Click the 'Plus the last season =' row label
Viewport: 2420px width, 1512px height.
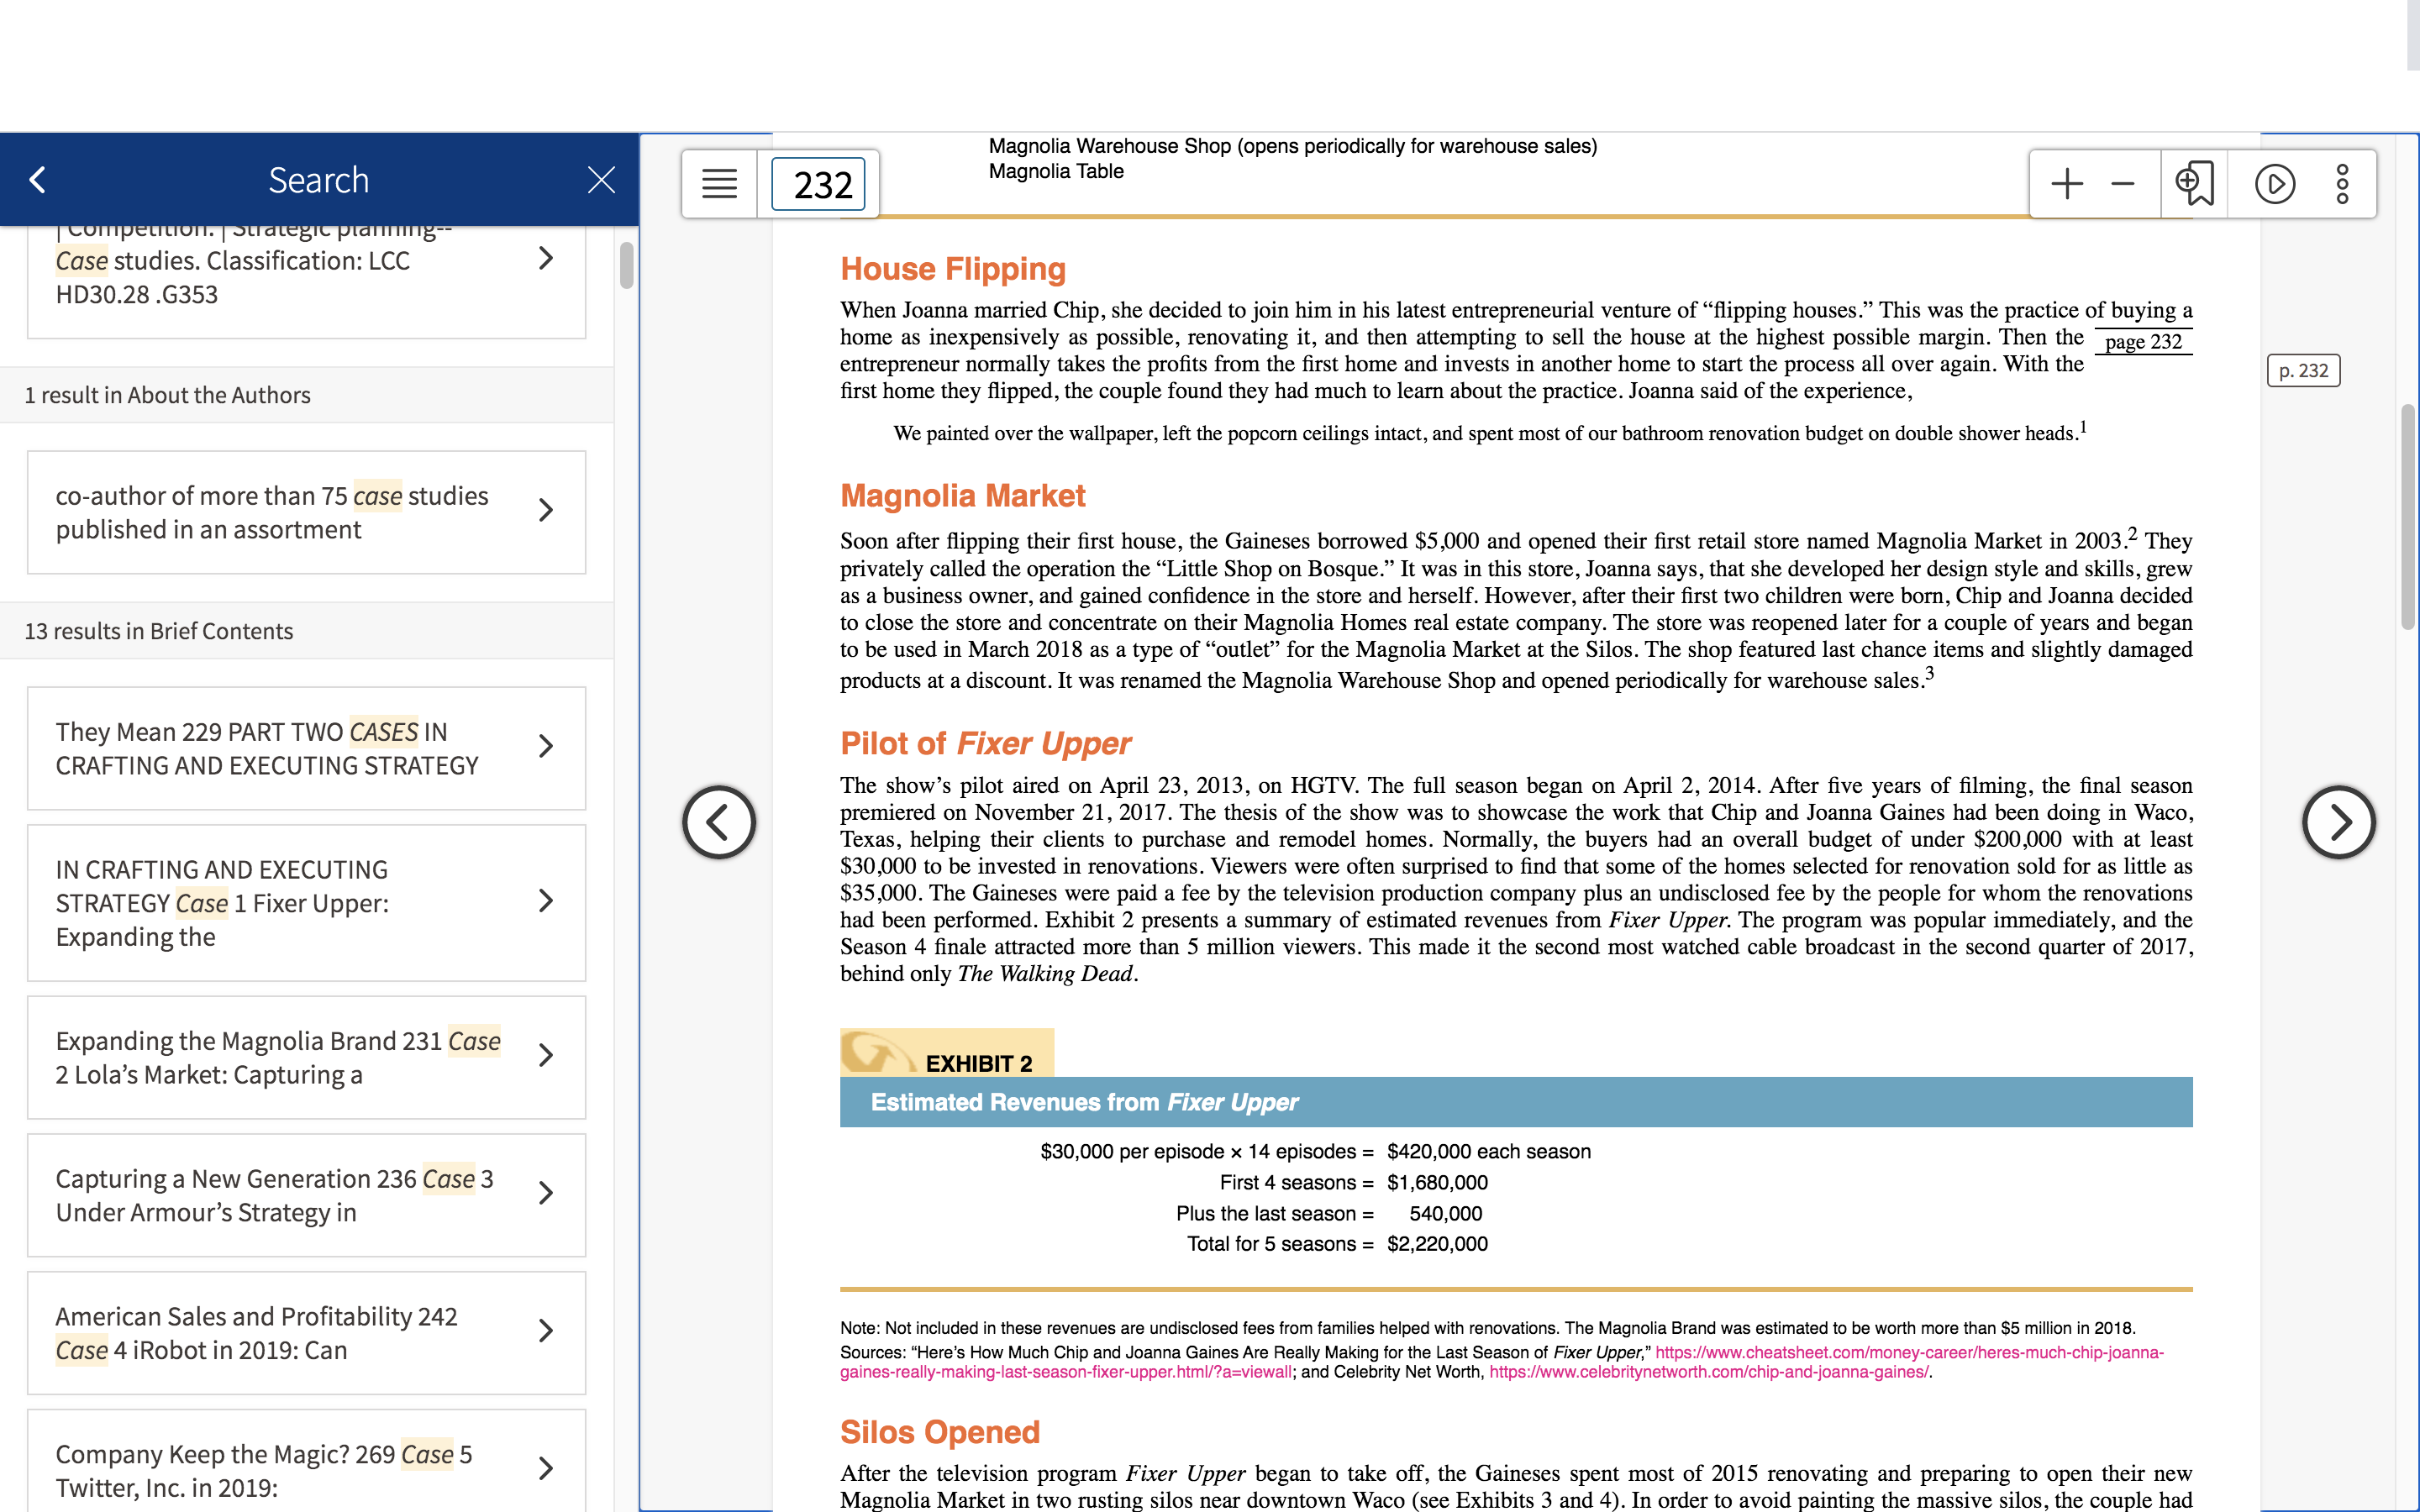[1275, 1214]
